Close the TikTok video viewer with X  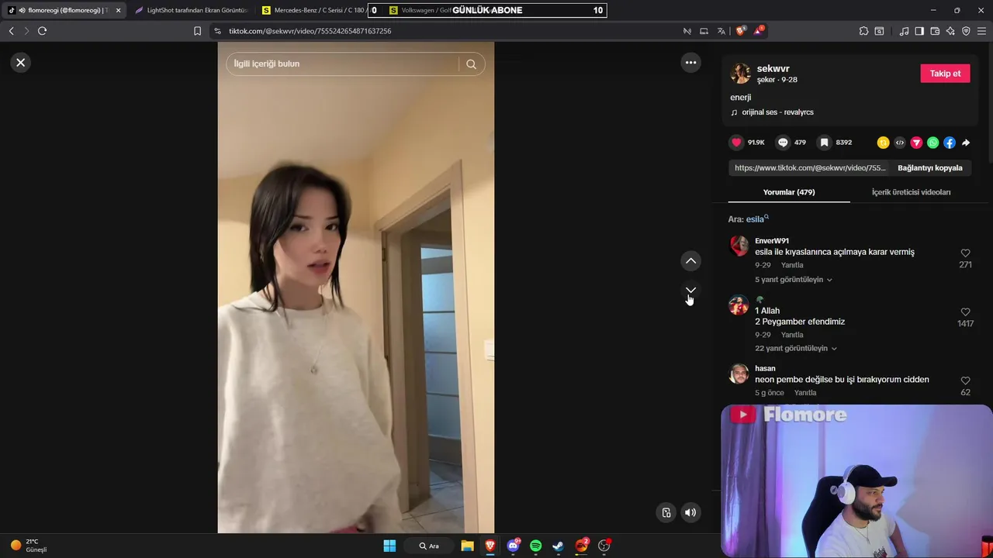click(x=21, y=63)
